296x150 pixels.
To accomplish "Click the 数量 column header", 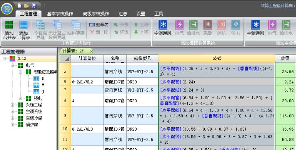I will point(285,58).
